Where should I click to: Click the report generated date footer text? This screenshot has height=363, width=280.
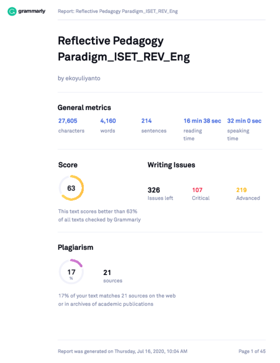(122, 351)
